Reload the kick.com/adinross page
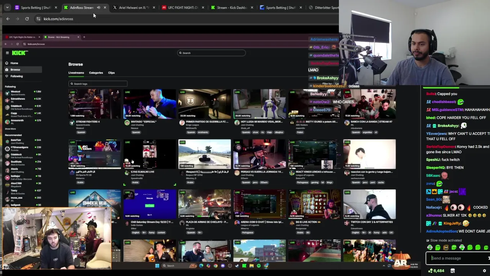The width and height of the screenshot is (490, 276). pyautogui.click(x=27, y=19)
